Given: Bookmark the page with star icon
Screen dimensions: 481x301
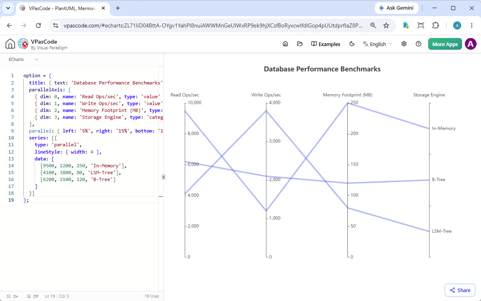Looking at the screenshot, I should coord(386,25).
